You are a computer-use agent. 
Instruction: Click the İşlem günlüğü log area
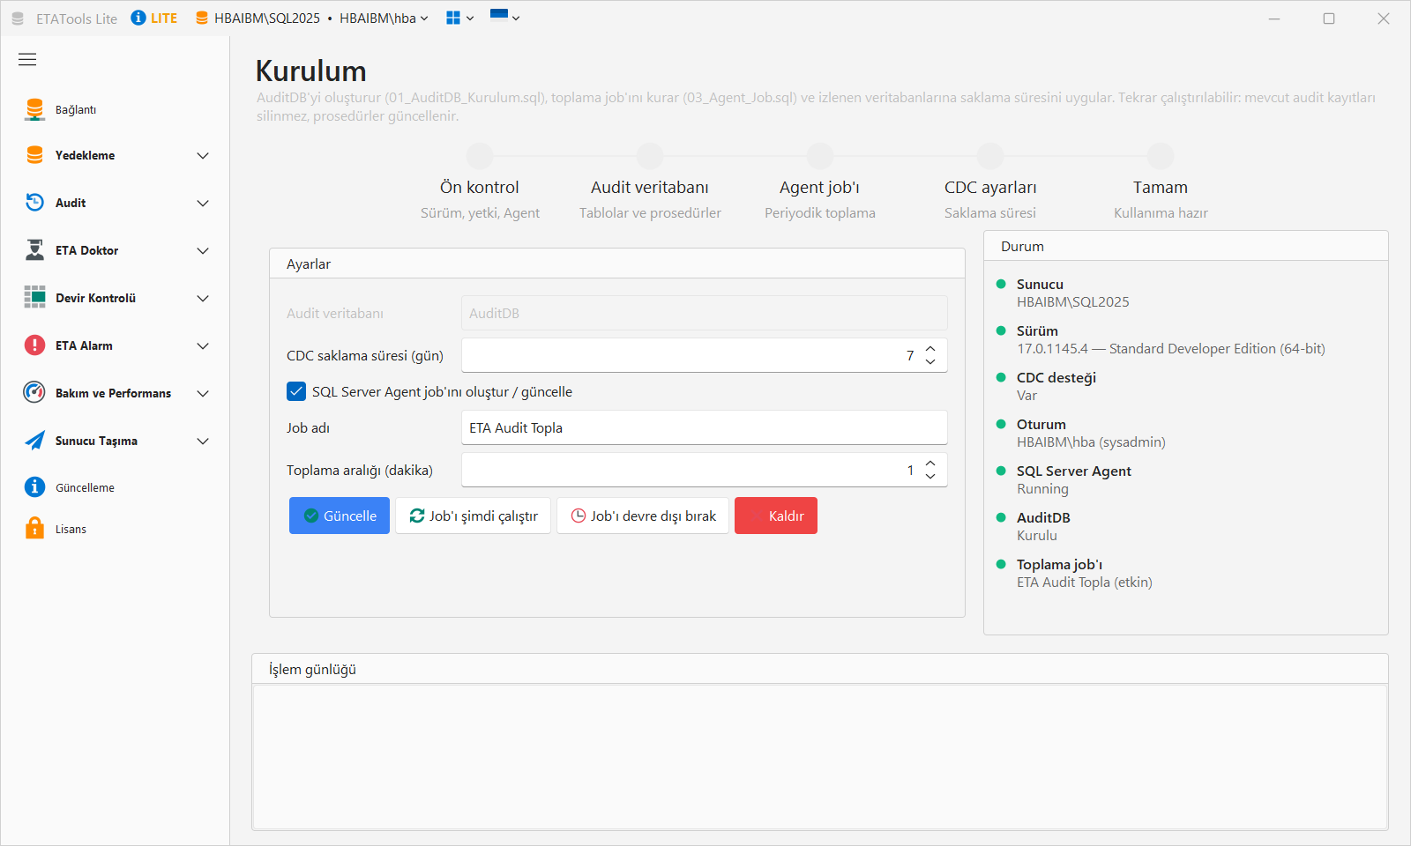(x=820, y=757)
